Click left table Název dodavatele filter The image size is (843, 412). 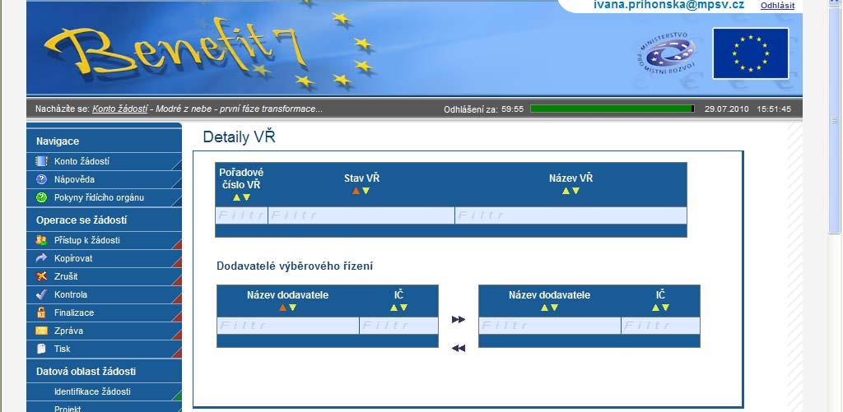[287, 326]
